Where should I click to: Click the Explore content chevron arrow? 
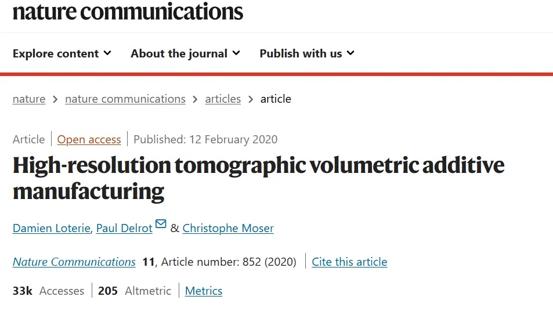107,53
